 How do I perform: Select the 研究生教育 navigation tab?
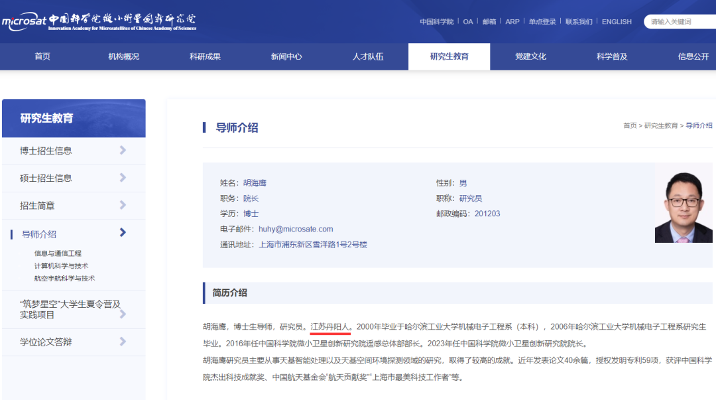pyautogui.click(x=449, y=56)
